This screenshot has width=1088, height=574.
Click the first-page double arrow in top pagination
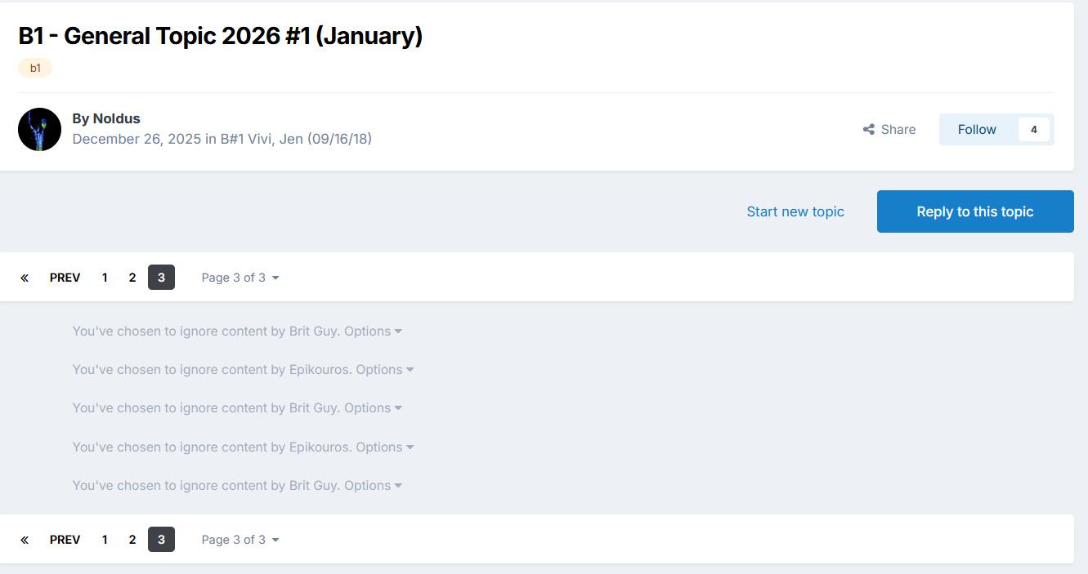(25, 278)
